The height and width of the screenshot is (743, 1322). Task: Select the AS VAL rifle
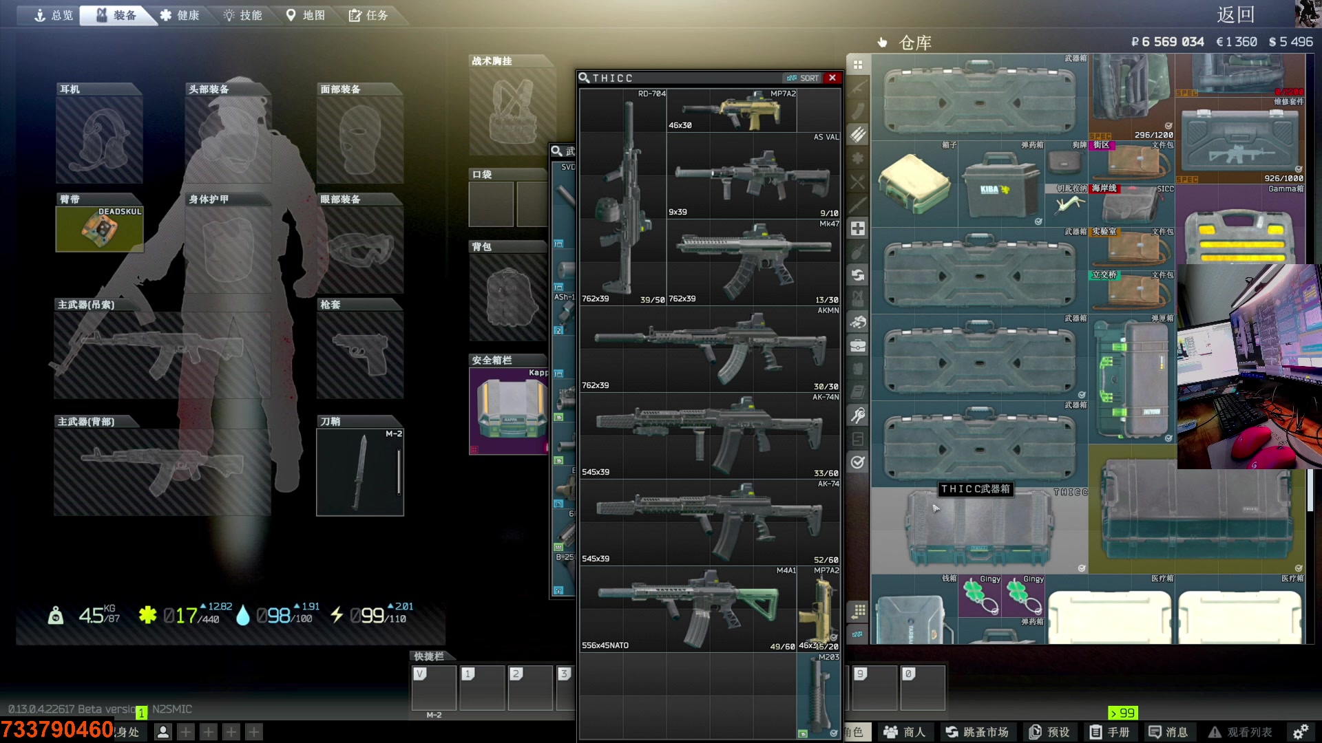[754, 175]
